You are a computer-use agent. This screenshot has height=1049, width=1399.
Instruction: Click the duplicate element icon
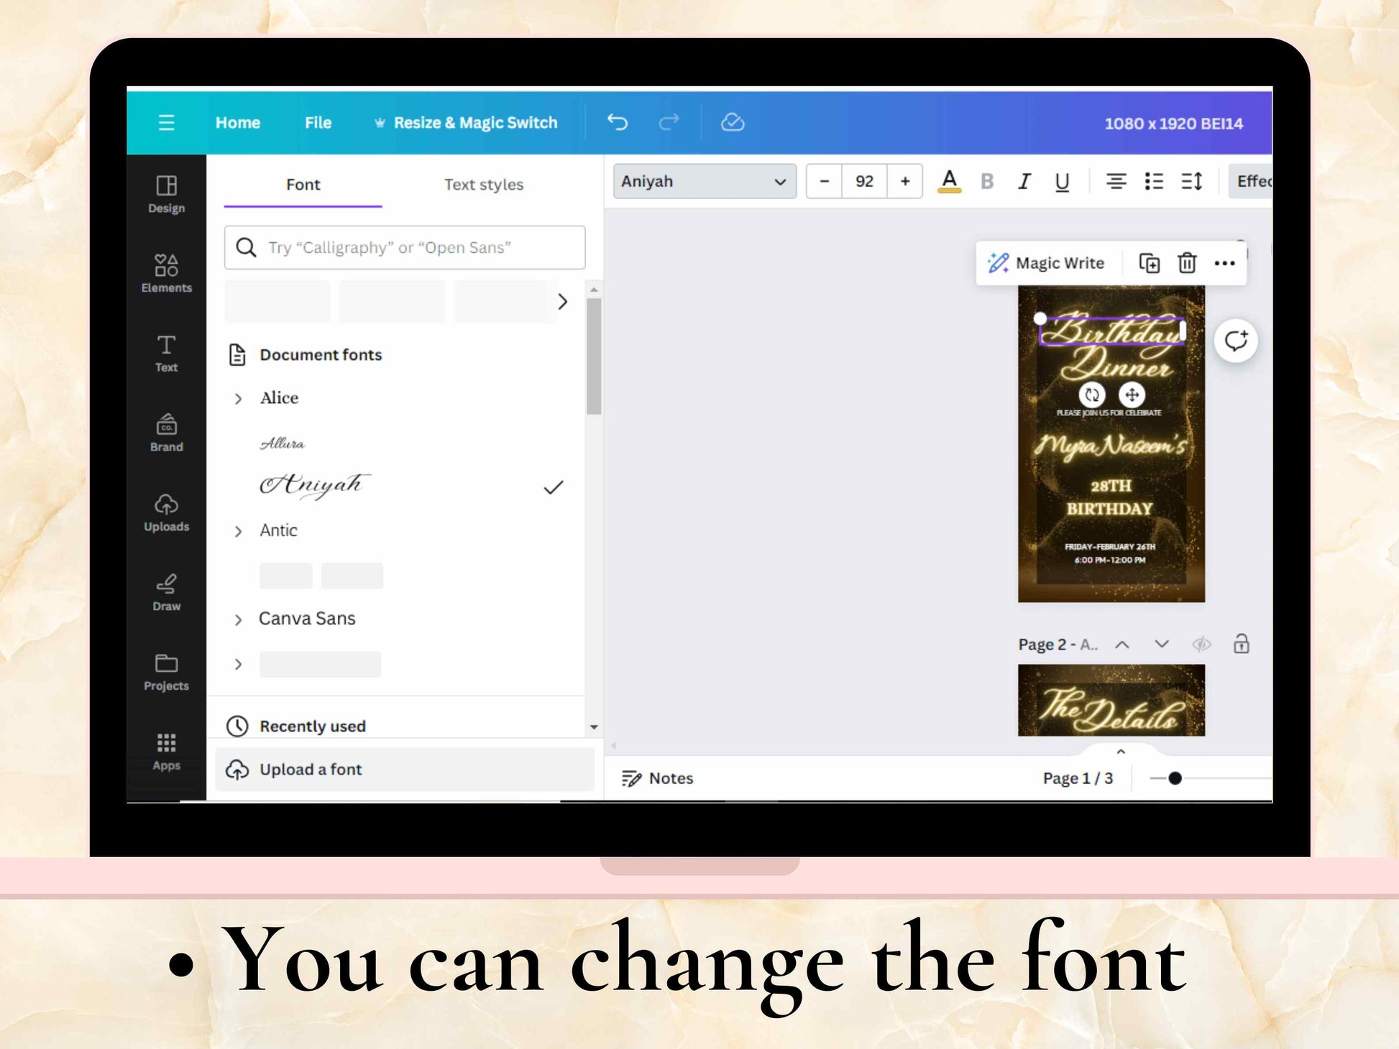[1149, 263]
